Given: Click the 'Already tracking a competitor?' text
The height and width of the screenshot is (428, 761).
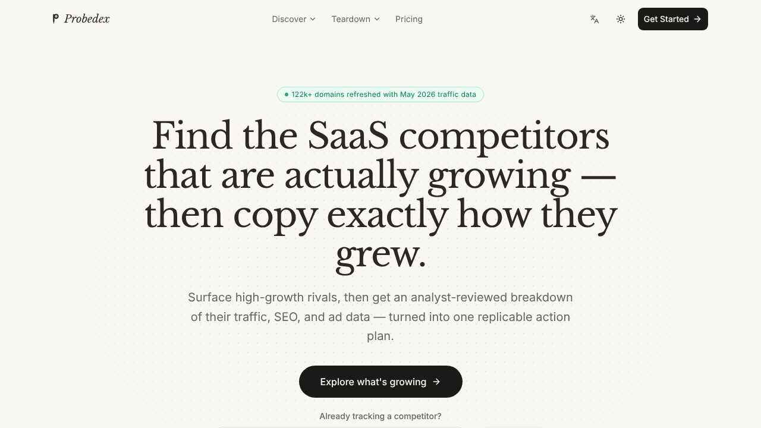Looking at the screenshot, I should pyautogui.click(x=380, y=416).
